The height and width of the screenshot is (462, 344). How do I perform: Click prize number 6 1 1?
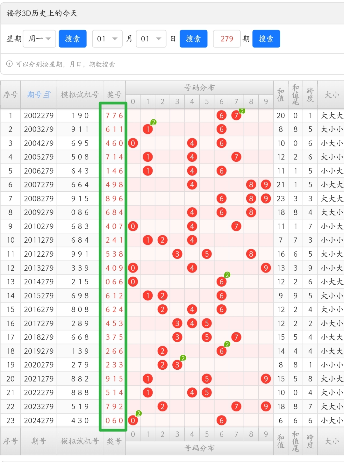114,129
